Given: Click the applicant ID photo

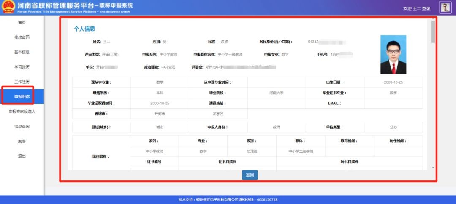Looking at the screenshot, I should click(x=393, y=55).
